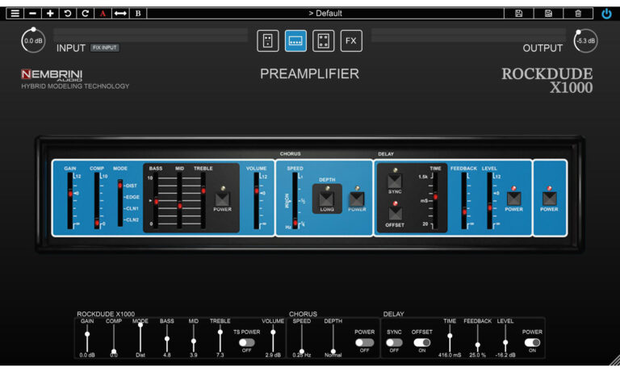Click the FIX INPUT button

pyautogui.click(x=105, y=48)
